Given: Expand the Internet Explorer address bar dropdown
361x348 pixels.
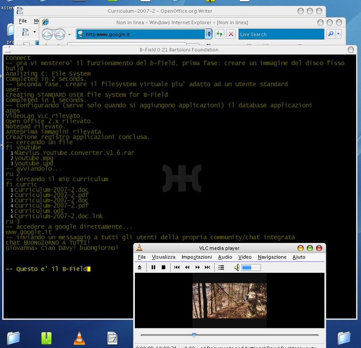Looking at the screenshot, I should point(209,34).
